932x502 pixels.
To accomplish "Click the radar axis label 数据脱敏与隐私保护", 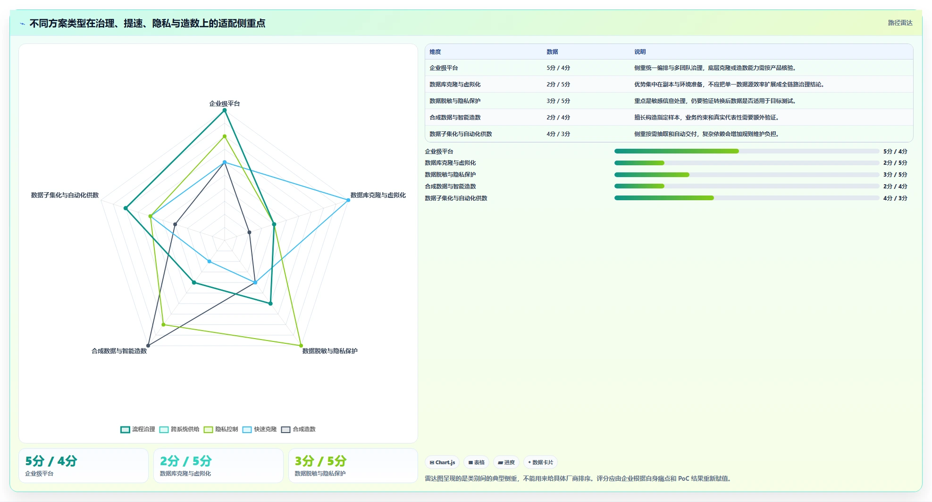I will (x=330, y=351).
